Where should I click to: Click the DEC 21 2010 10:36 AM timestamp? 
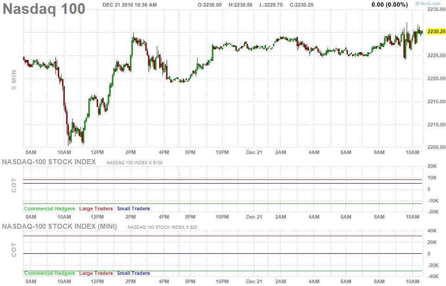click(x=130, y=5)
